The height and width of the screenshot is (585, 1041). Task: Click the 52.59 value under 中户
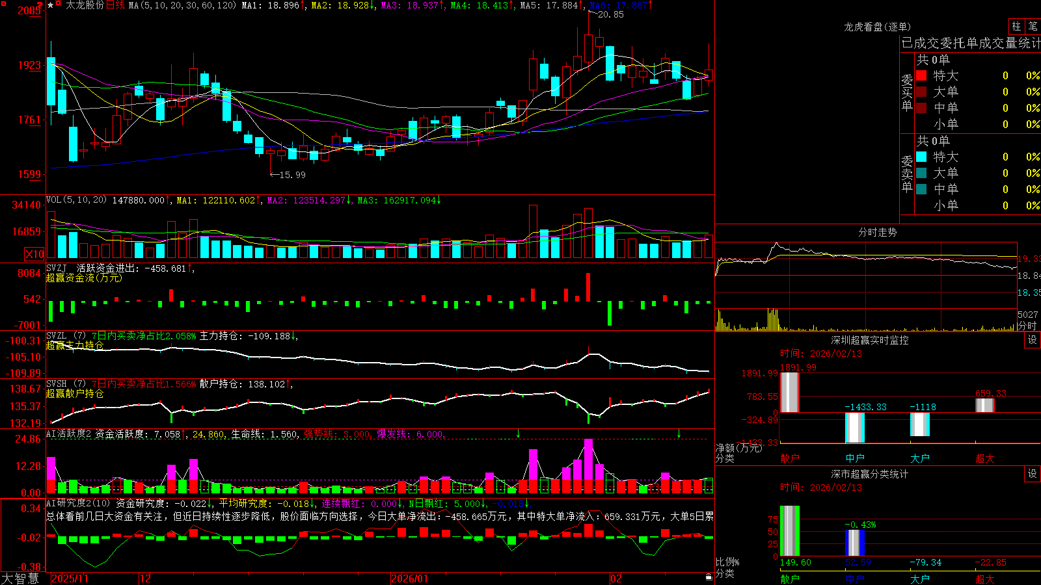858,562
